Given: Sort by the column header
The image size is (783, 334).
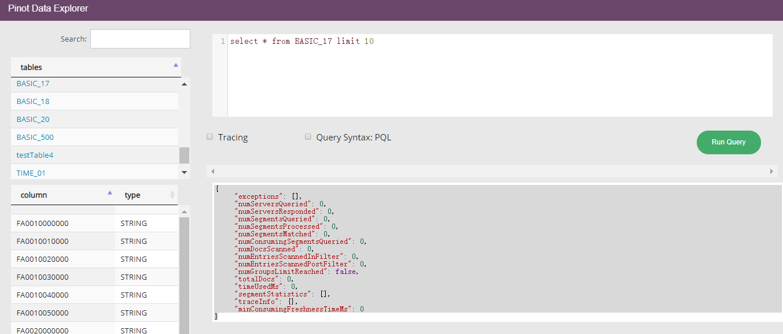Looking at the screenshot, I should pyautogui.click(x=63, y=195).
